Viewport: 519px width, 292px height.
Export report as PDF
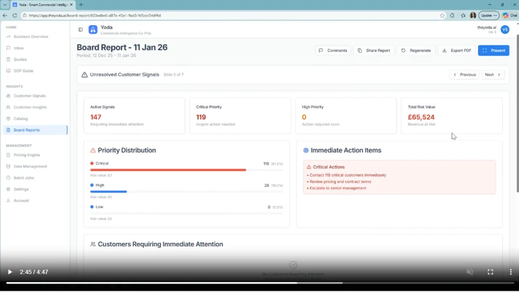click(457, 51)
